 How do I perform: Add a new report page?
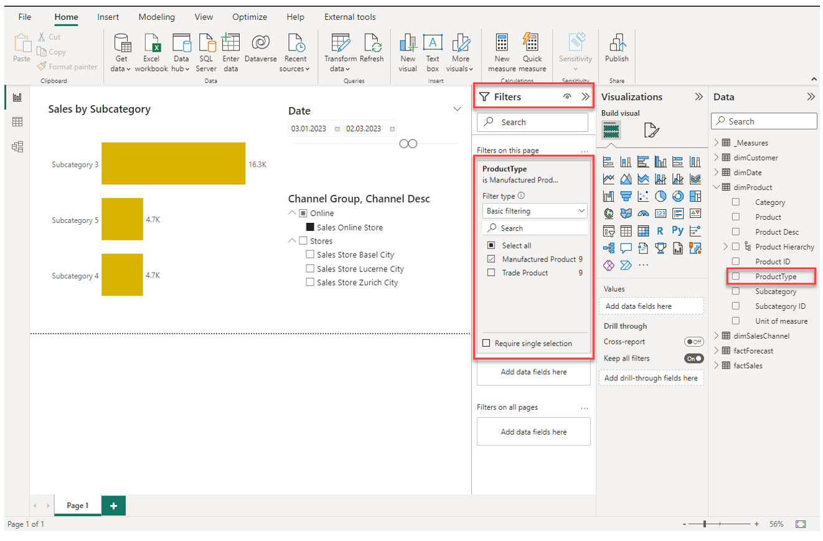(113, 506)
